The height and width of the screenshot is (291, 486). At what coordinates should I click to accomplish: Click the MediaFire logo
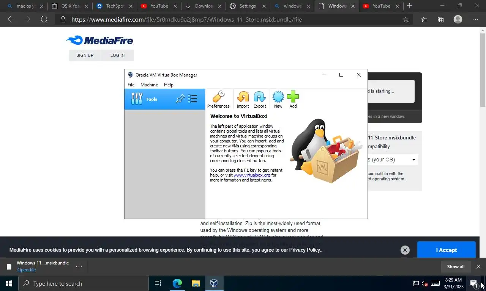pyautogui.click(x=99, y=40)
